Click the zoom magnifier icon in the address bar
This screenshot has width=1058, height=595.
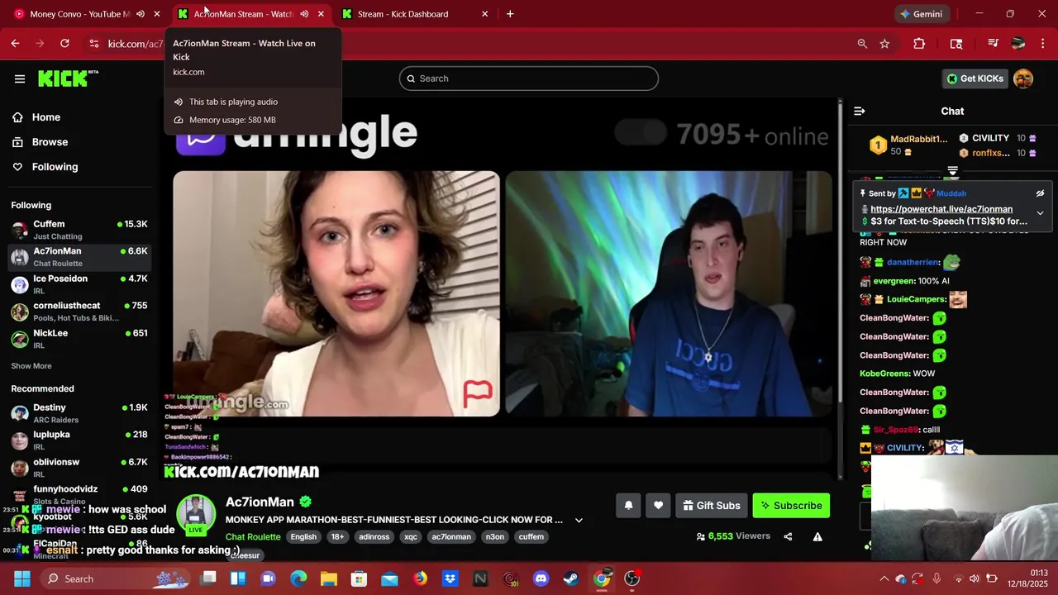862,44
